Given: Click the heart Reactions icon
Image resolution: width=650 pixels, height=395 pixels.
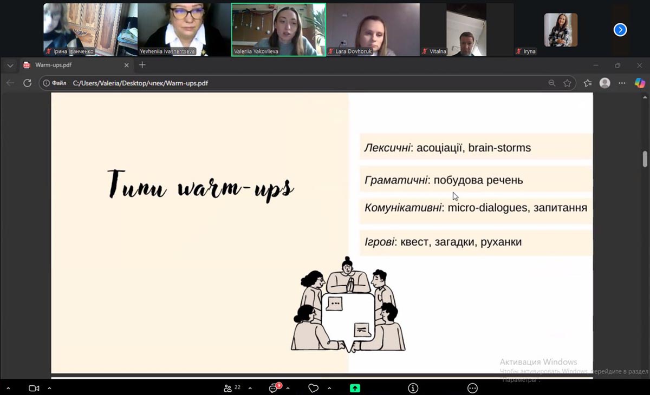Looking at the screenshot, I should pos(313,388).
